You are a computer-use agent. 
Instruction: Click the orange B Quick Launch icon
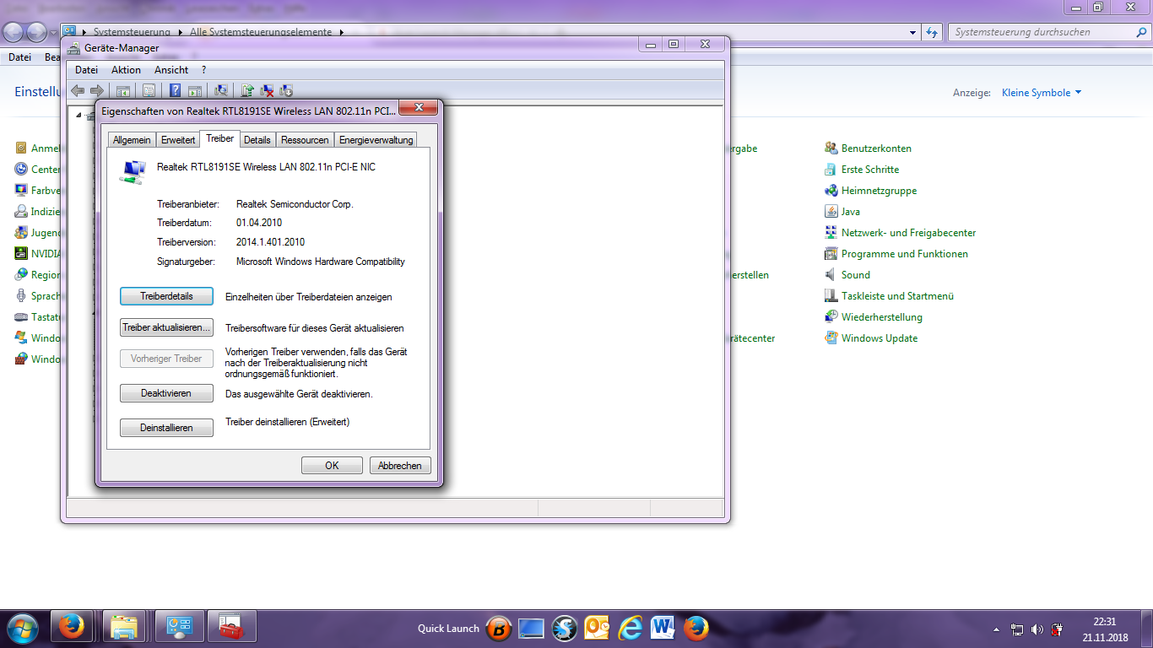pyautogui.click(x=499, y=628)
